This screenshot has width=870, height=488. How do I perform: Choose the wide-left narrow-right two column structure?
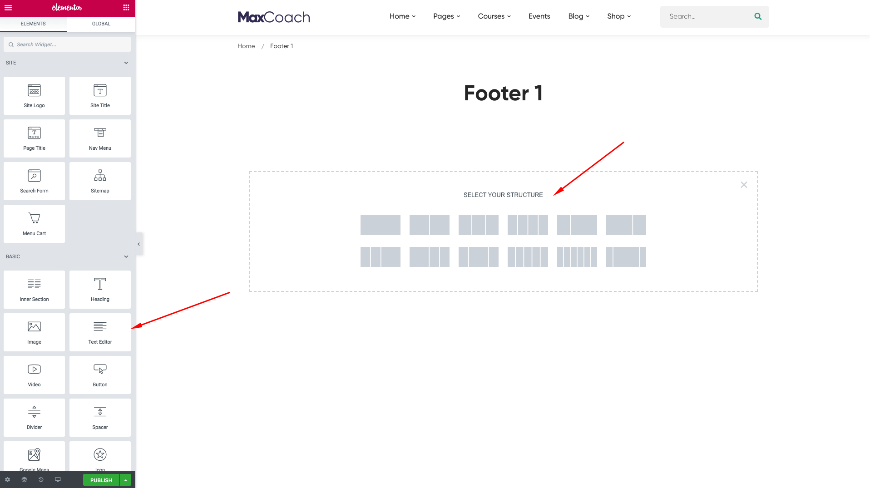(626, 225)
